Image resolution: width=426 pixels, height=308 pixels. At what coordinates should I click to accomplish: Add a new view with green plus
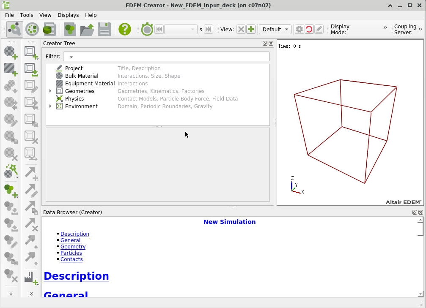[x=251, y=29]
